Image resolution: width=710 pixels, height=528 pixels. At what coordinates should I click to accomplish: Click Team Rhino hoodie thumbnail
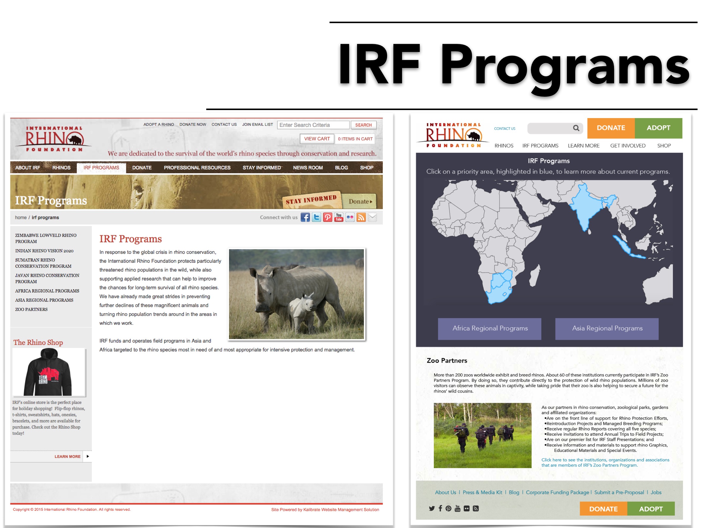pos(49,372)
